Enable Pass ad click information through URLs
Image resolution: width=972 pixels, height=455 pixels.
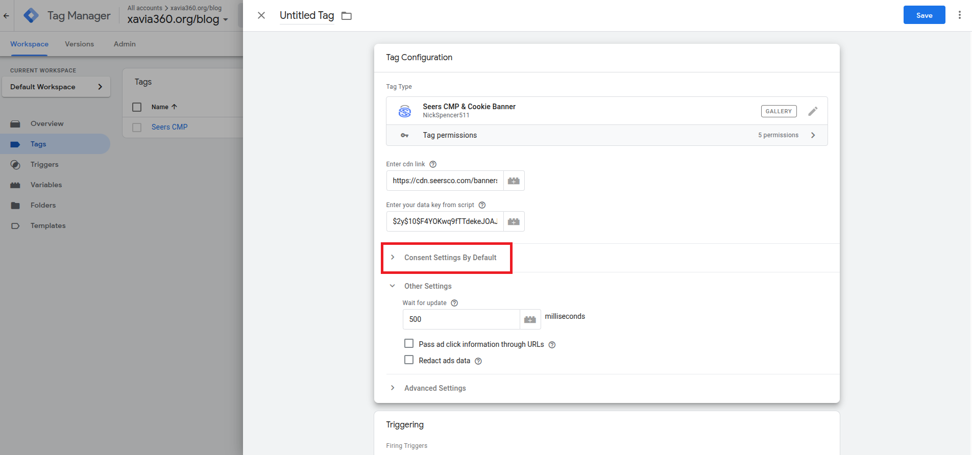[409, 344]
